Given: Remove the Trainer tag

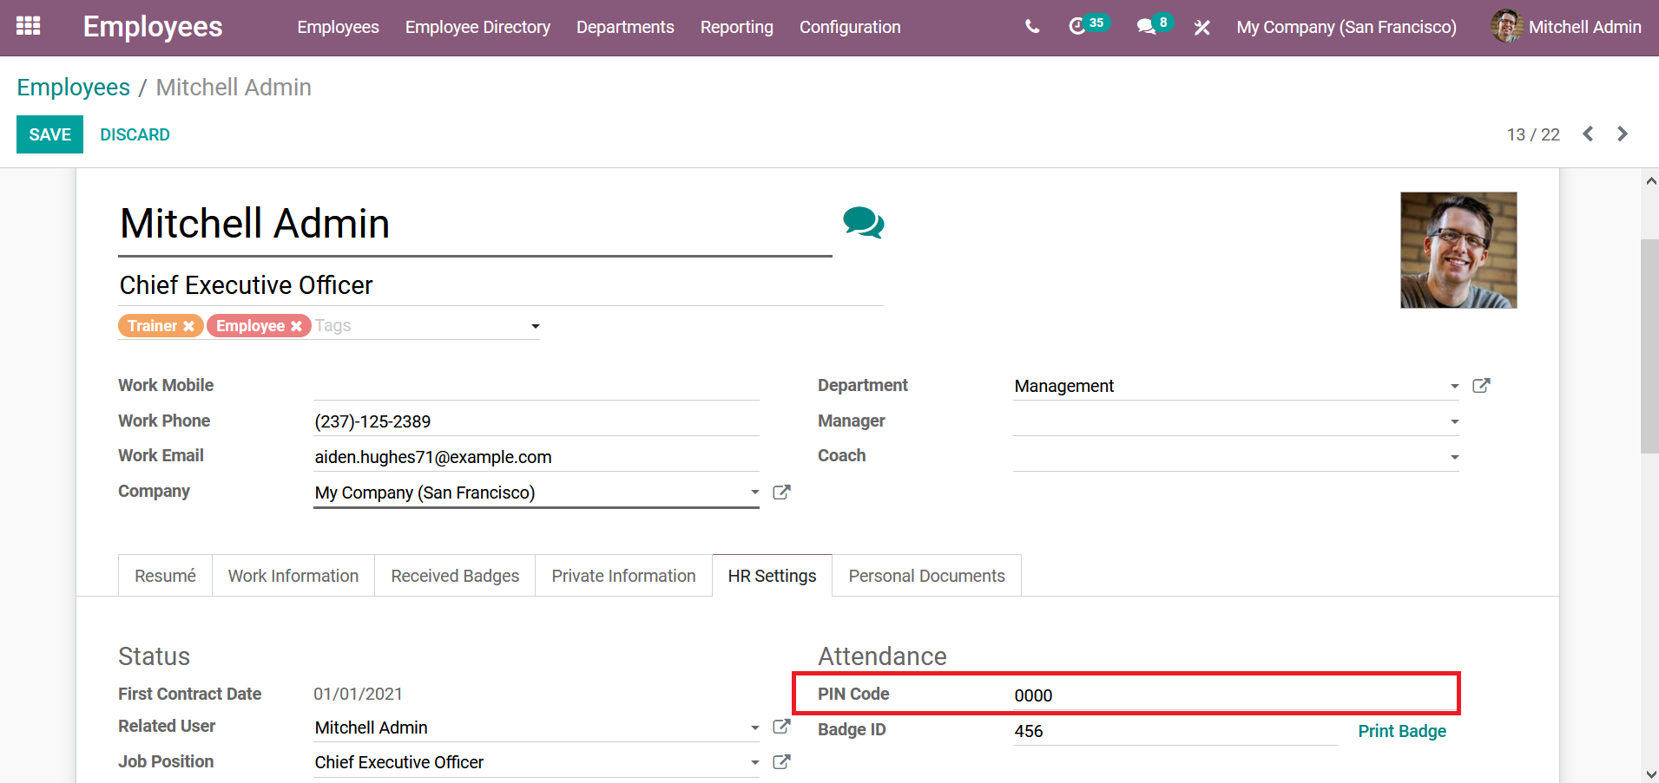Looking at the screenshot, I should [188, 326].
